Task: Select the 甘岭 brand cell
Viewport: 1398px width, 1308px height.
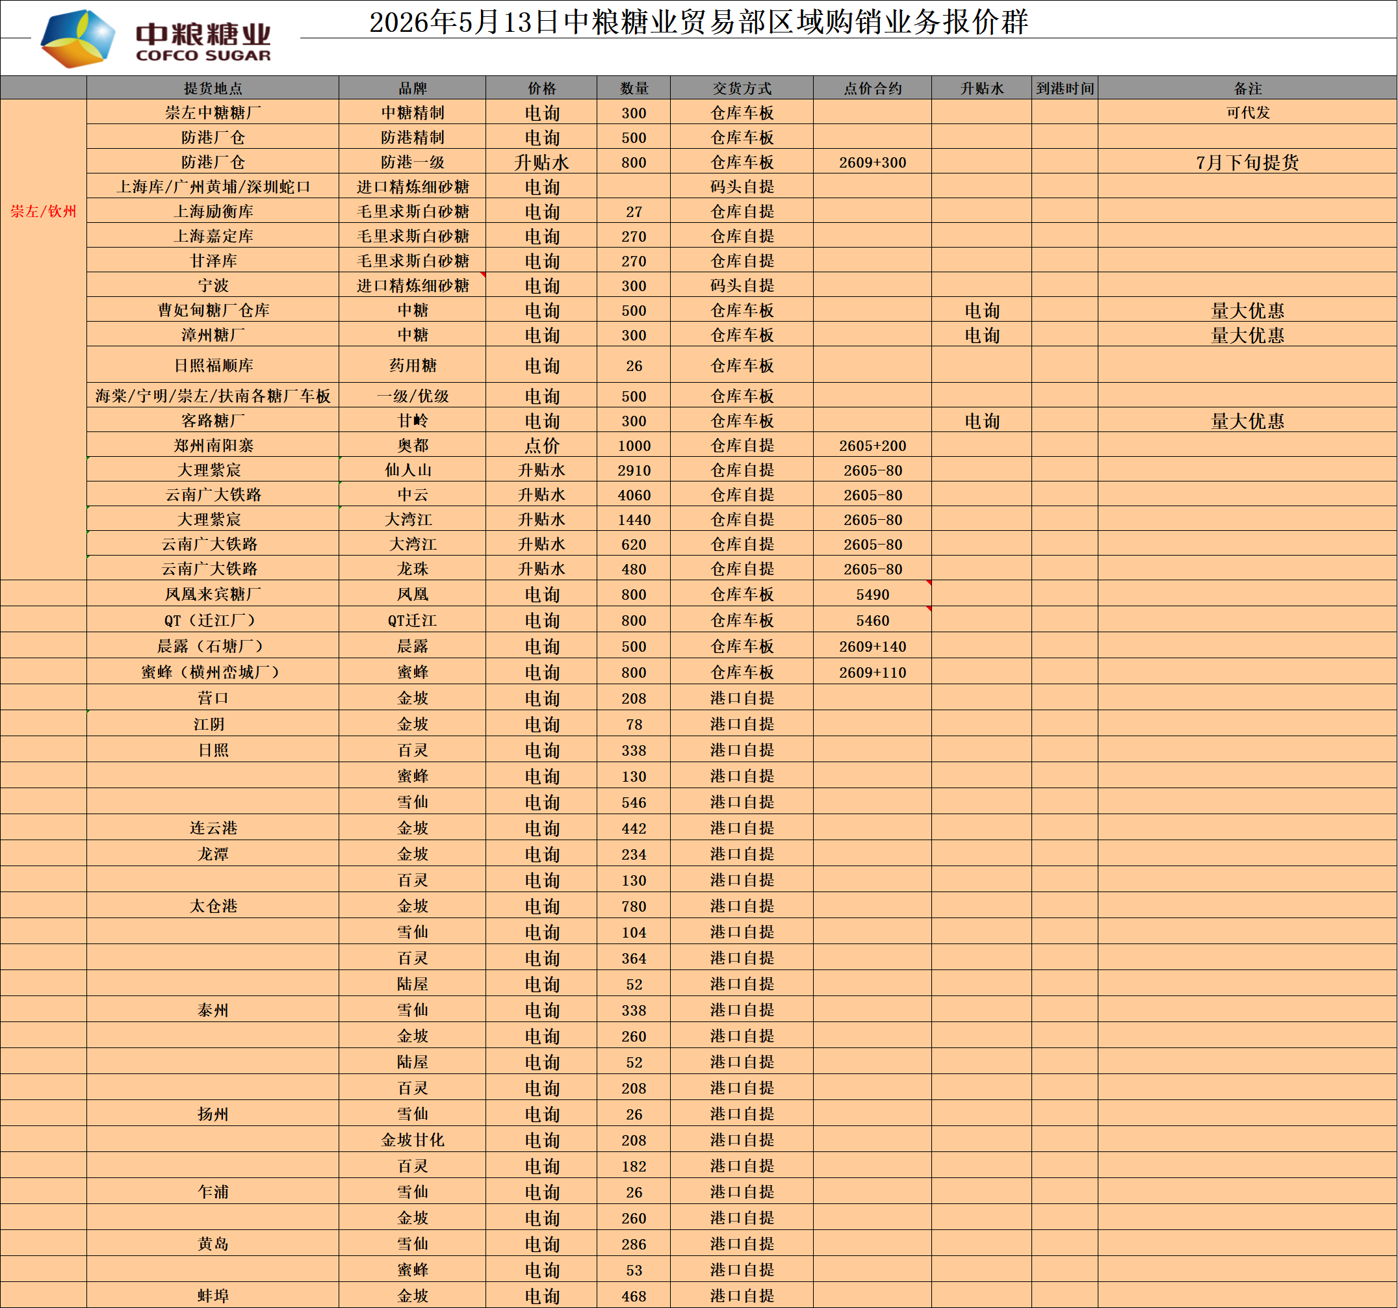Action: click(x=412, y=420)
